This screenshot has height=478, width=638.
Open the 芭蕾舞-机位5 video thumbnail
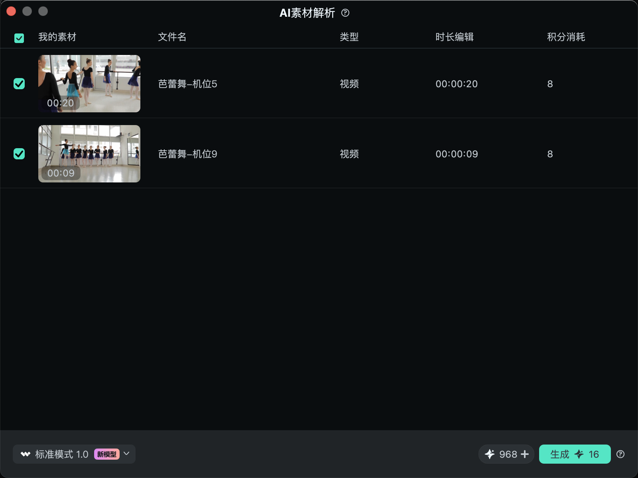coord(89,84)
